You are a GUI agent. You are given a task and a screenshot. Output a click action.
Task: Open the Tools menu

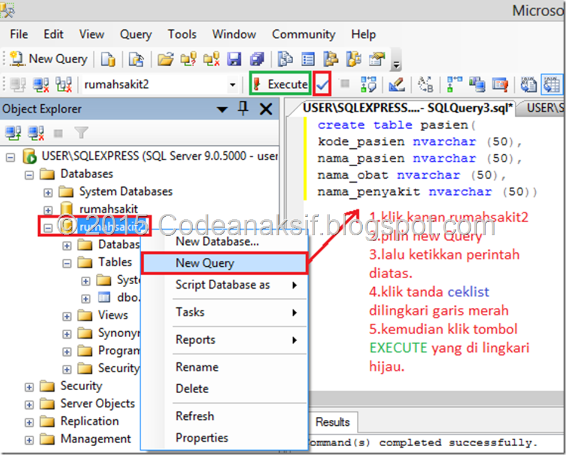[182, 35]
